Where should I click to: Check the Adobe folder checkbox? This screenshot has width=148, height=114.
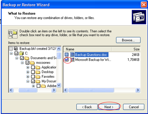coord(38,86)
